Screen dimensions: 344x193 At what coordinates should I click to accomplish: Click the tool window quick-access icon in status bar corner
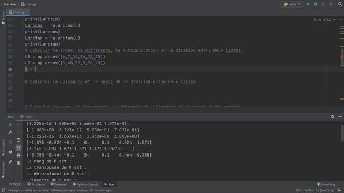pos(3,190)
